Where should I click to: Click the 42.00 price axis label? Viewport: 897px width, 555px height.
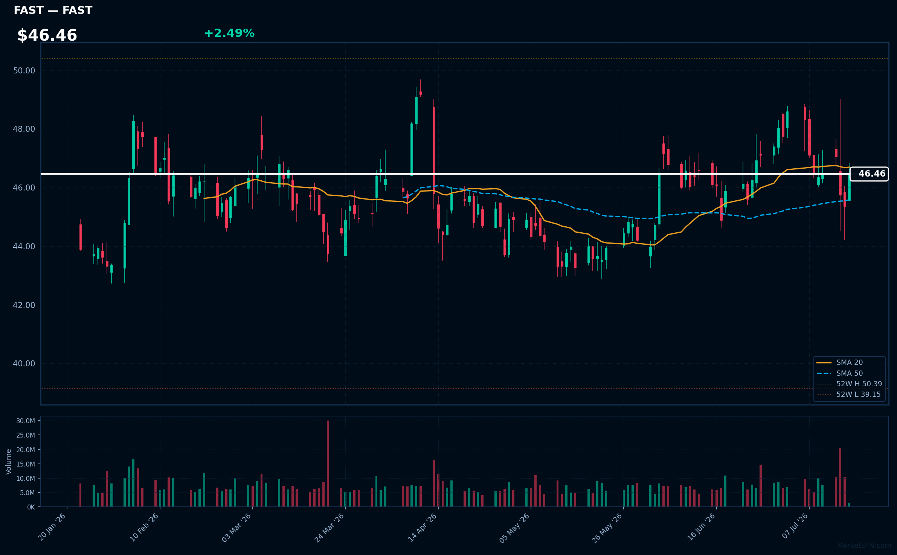24,305
